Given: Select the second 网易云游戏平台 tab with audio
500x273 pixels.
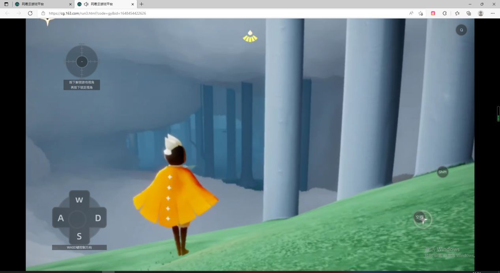Looking at the screenshot, I should pos(105,4).
